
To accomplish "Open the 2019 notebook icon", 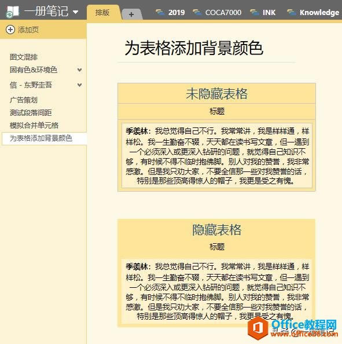I will pyautogui.click(x=160, y=12).
